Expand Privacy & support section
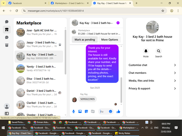 coord(153,88)
